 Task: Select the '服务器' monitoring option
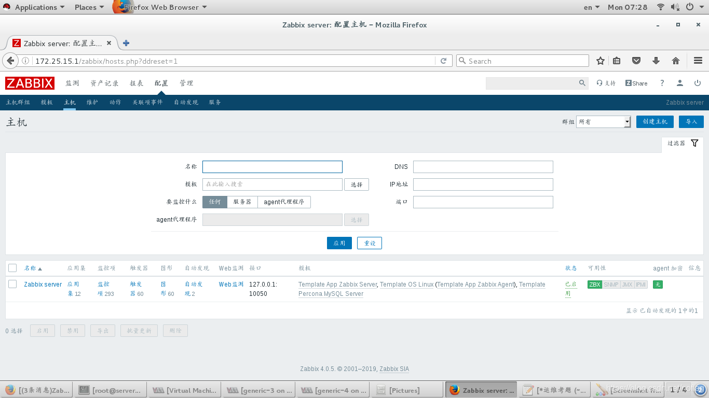242,202
